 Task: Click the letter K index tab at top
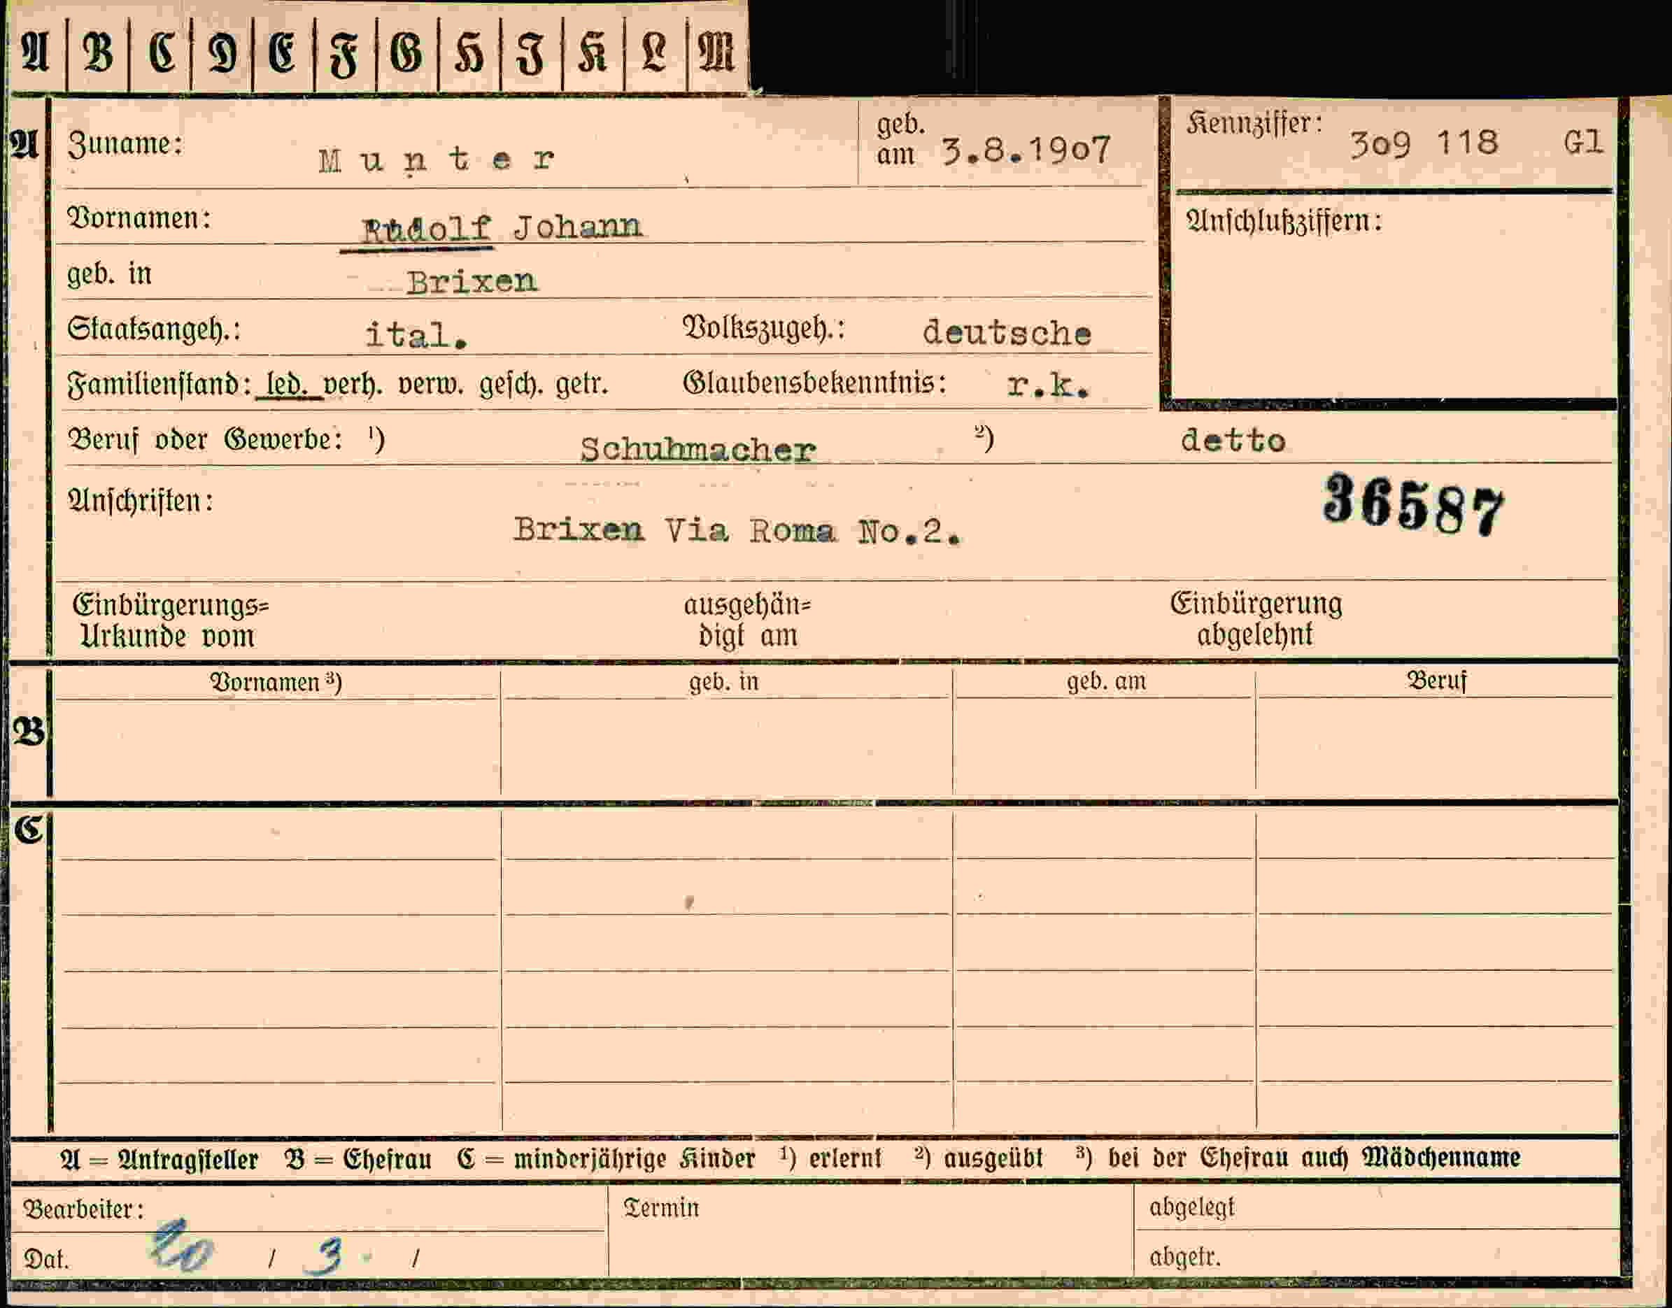click(593, 52)
